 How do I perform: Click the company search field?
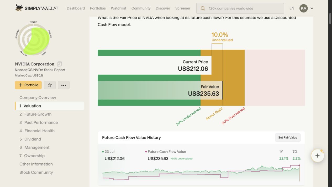[240, 8]
